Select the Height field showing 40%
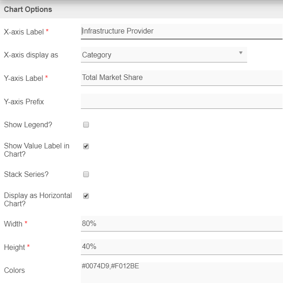This screenshot has width=283, height=283. pos(181,247)
